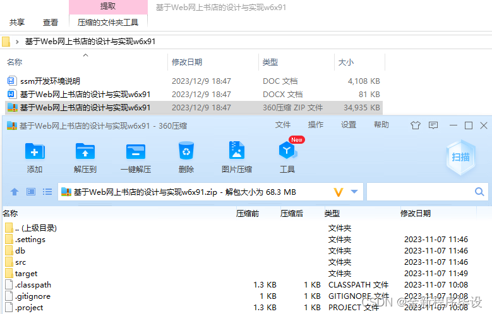Select the DOCX file 基于Web网上书店的设计与实现w6x91
This screenshot has height=314, width=492.
point(194,94)
